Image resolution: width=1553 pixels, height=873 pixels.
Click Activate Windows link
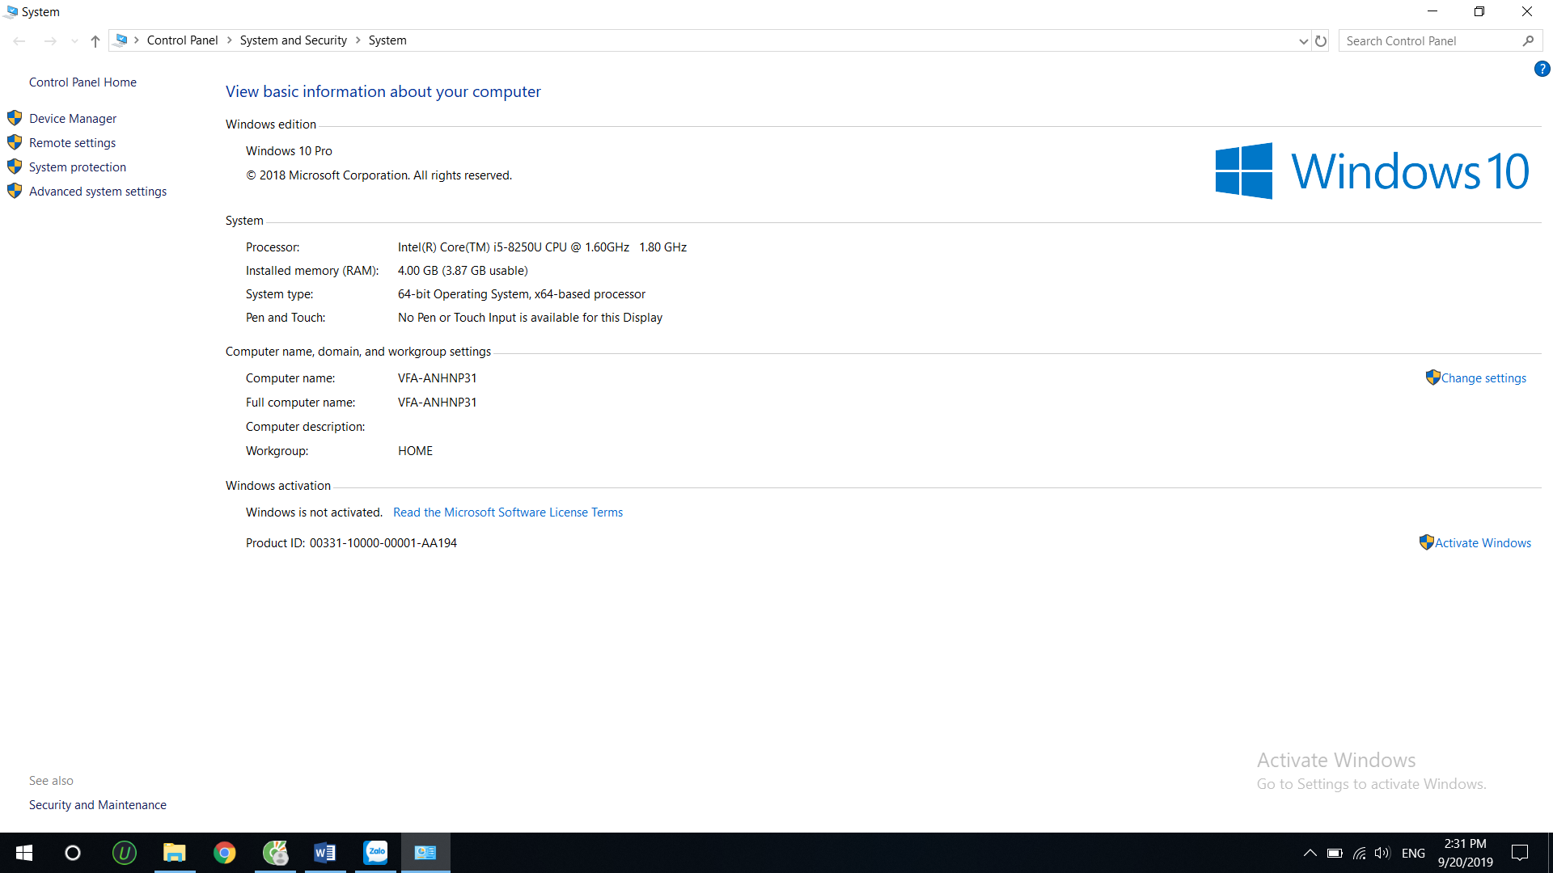[1483, 543]
